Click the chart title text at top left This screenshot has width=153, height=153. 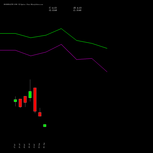pyautogui.click(x=23, y=5)
